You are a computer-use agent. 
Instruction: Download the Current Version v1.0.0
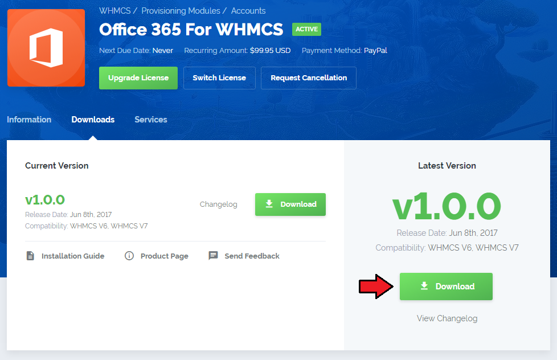click(x=290, y=204)
